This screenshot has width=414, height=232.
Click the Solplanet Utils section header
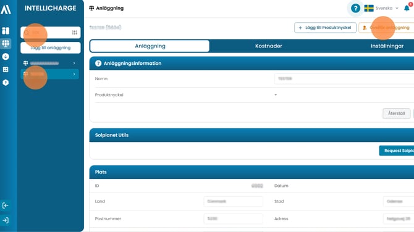coord(251,135)
